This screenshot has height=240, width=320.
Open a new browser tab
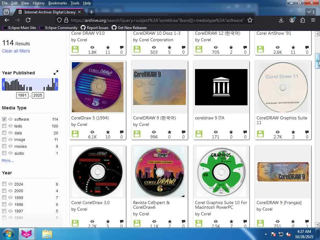(x=92, y=12)
